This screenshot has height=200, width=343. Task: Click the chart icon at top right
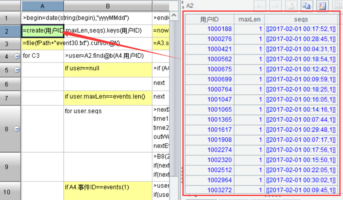(337, 6)
